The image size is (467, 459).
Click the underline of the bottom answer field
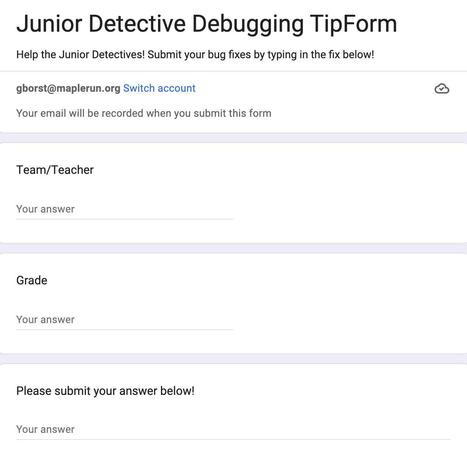point(233,439)
